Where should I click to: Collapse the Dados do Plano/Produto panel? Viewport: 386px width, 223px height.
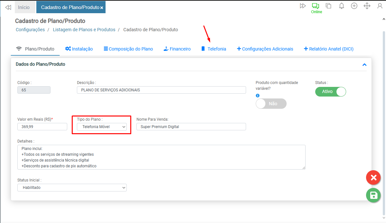364,65
